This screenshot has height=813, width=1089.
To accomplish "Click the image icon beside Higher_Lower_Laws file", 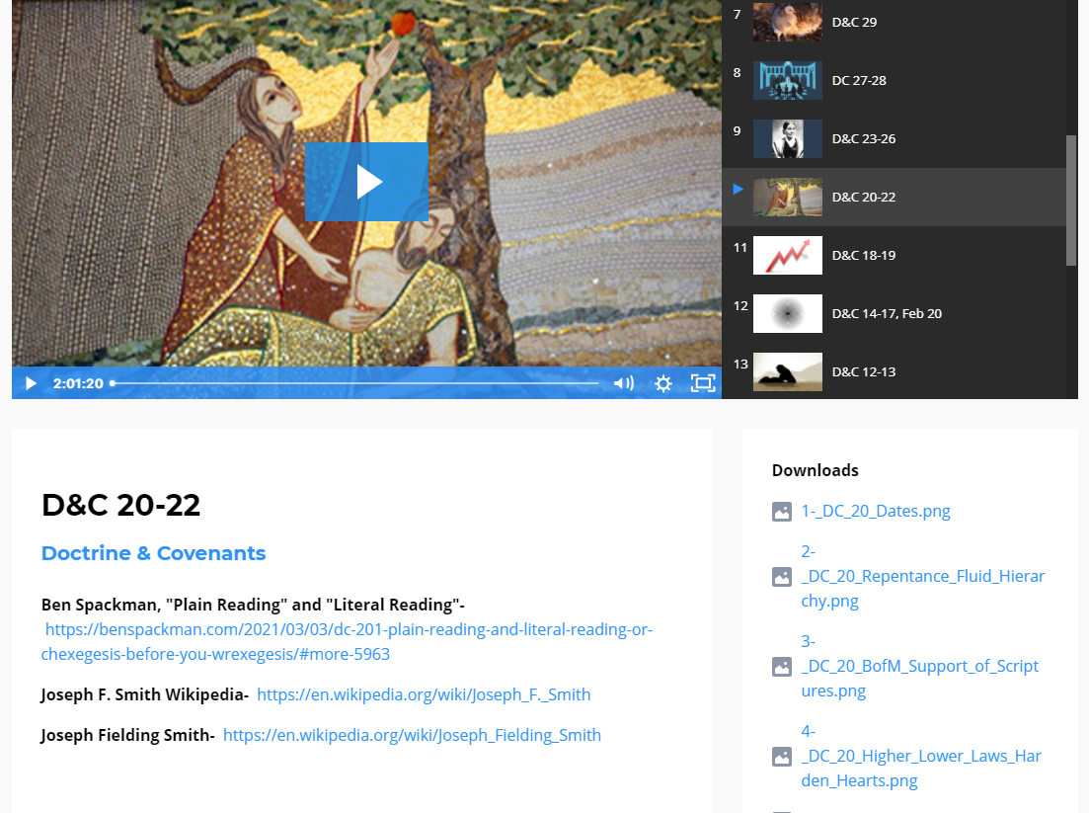I will click(x=782, y=757).
